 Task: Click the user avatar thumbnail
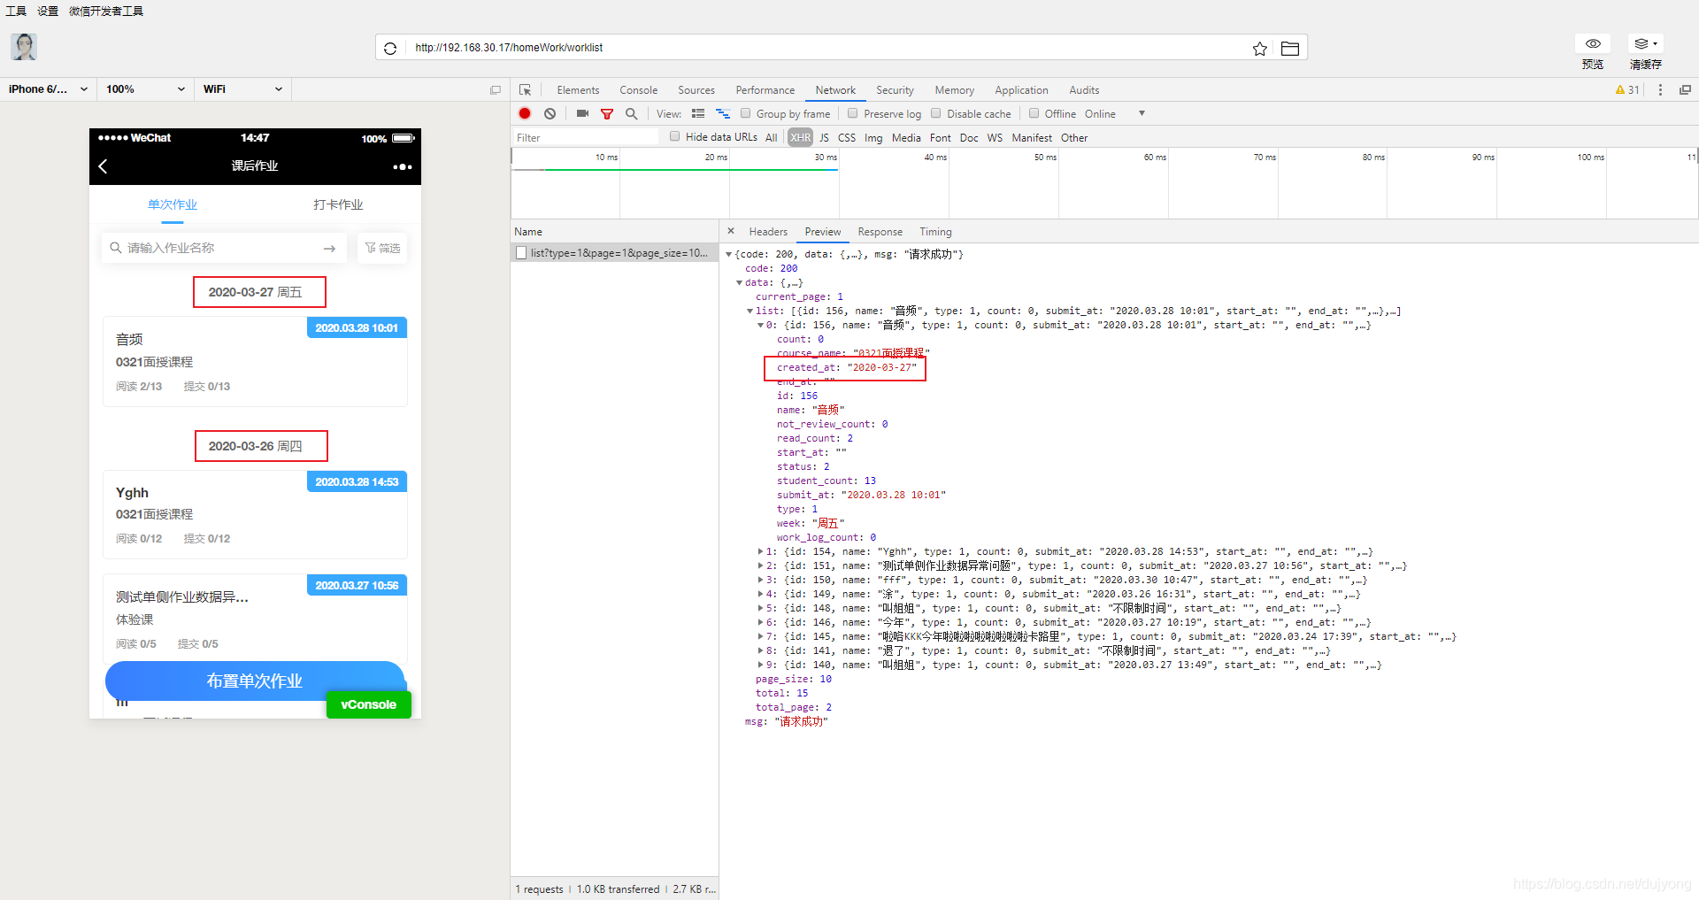[24, 47]
